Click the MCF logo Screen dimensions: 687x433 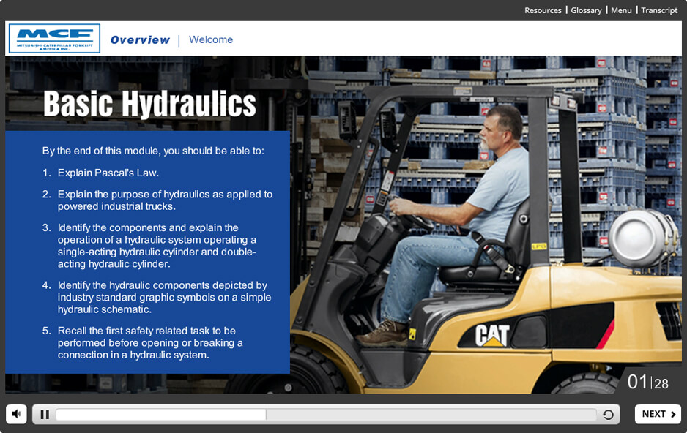(54, 39)
